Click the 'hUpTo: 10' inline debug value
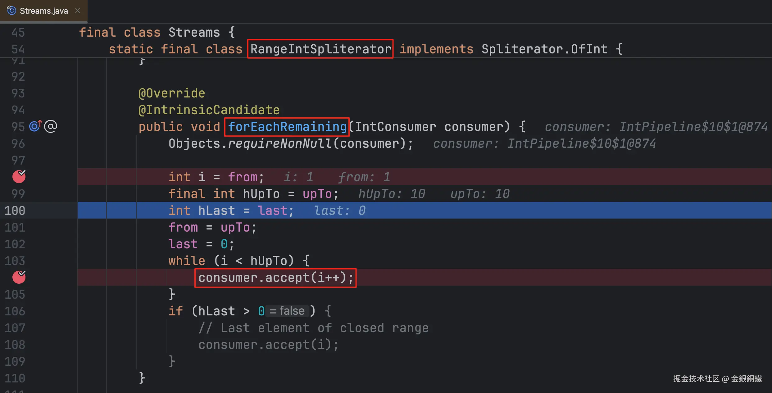Image resolution: width=772 pixels, height=393 pixels. point(391,194)
